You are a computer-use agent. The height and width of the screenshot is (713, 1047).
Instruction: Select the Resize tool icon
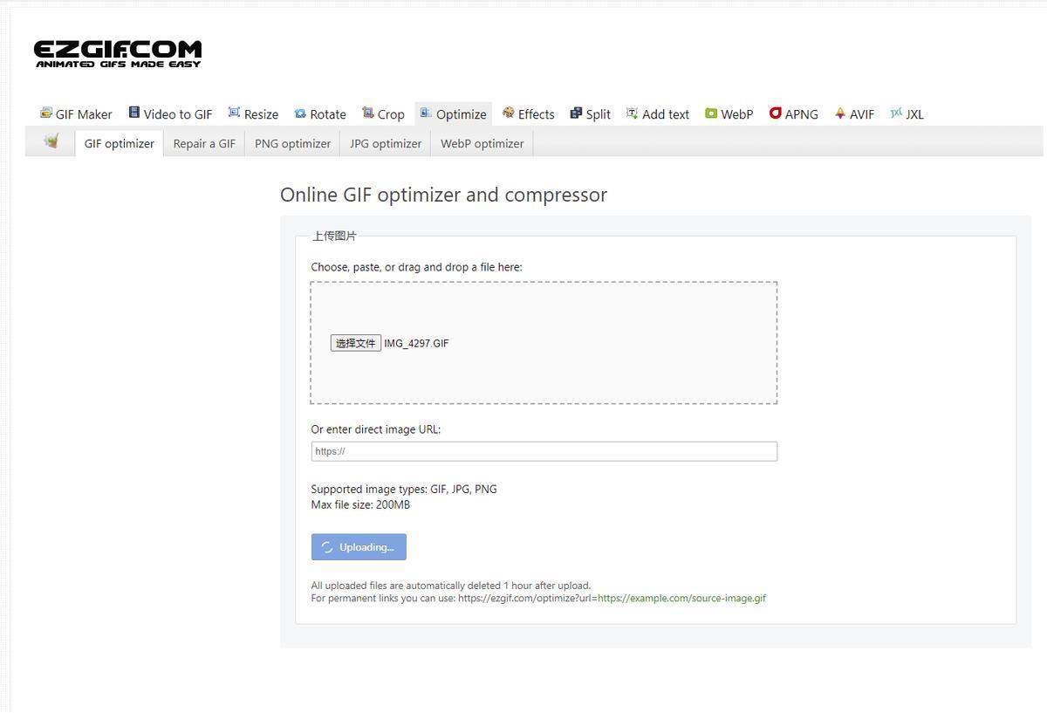coord(234,113)
